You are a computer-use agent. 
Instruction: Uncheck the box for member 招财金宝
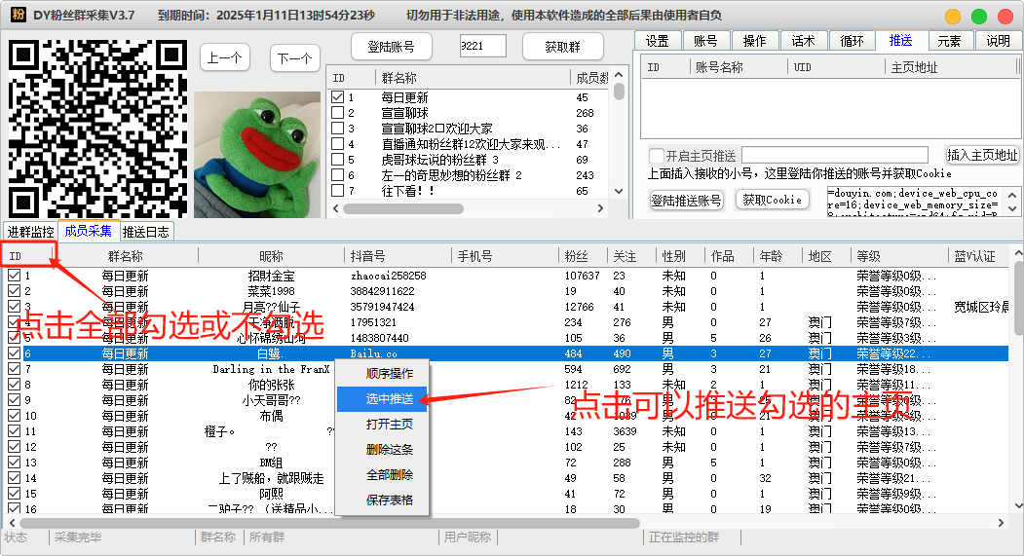pyautogui.click(x=14, y=276)
